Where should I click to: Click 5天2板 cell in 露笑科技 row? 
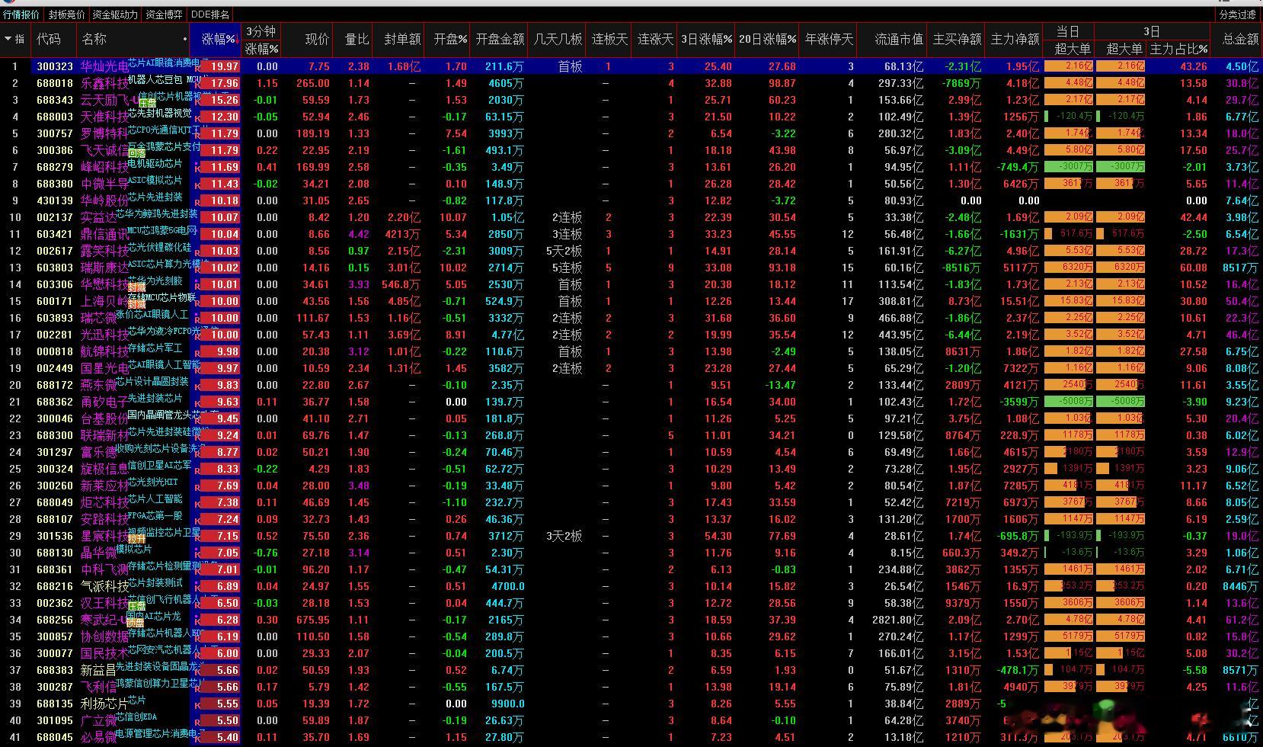click(564, 252)
